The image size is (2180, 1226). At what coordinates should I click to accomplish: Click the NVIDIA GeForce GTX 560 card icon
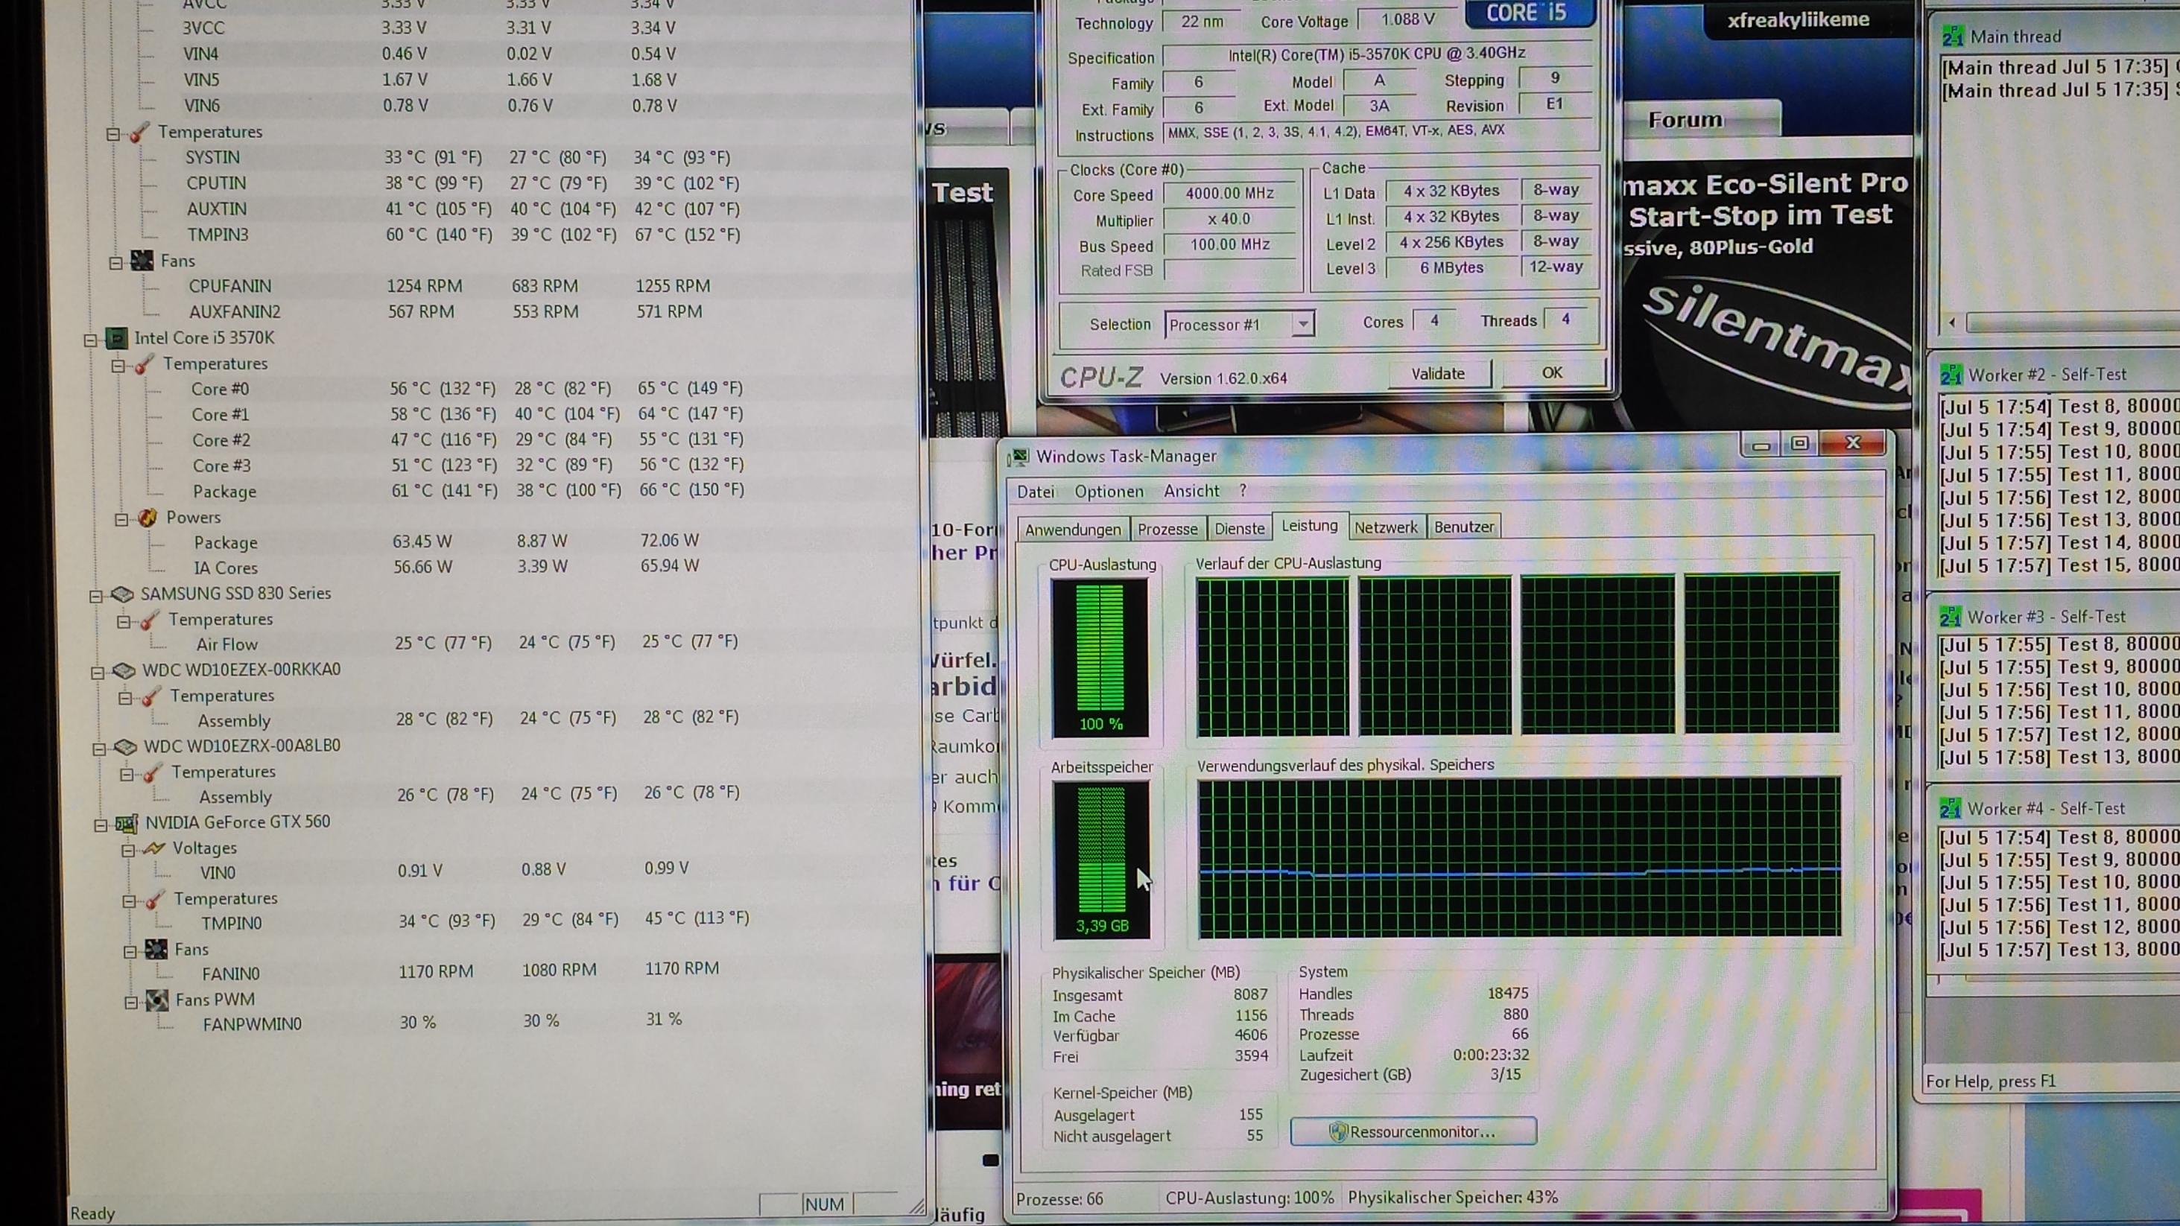tap(127, 823)
